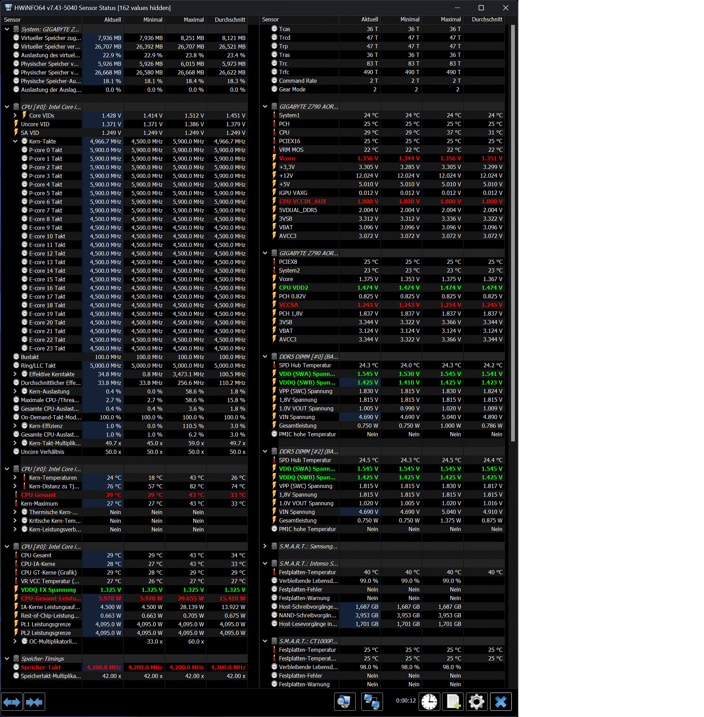Expand the Kern-Temperaturen entry
This screenshot has width=704, height=717.
click(15, 478)
